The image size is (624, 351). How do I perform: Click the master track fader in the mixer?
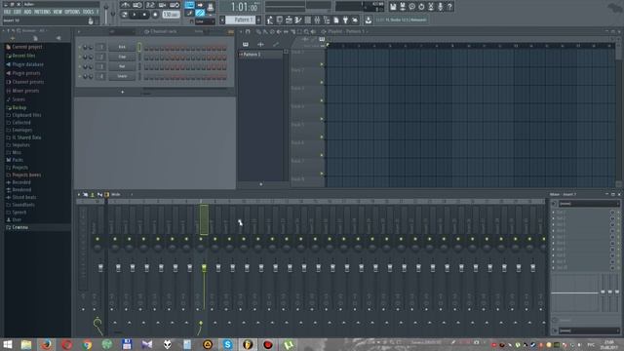point(100,268)
